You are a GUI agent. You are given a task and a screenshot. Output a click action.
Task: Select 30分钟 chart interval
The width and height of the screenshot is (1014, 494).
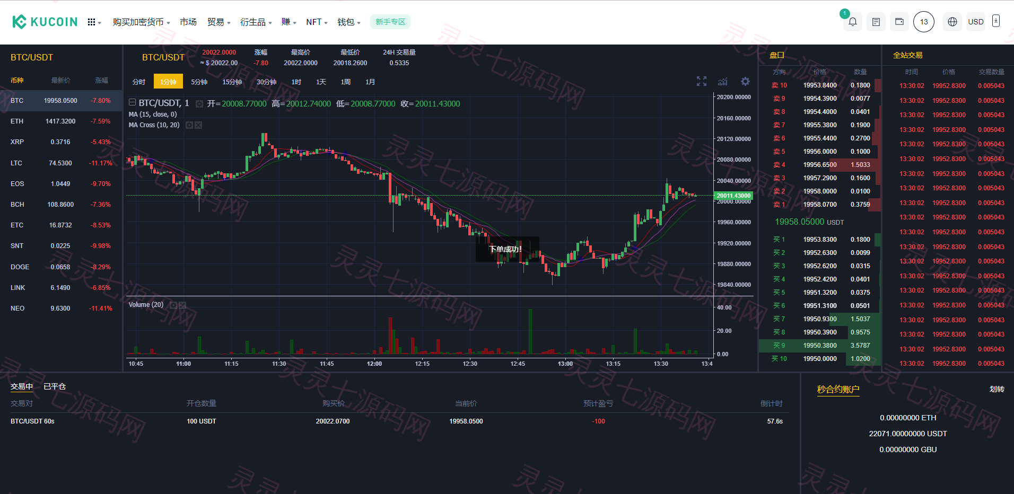click(x=267, y=82)
